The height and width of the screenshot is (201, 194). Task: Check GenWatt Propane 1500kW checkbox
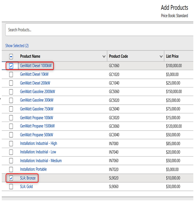(11, 126)
